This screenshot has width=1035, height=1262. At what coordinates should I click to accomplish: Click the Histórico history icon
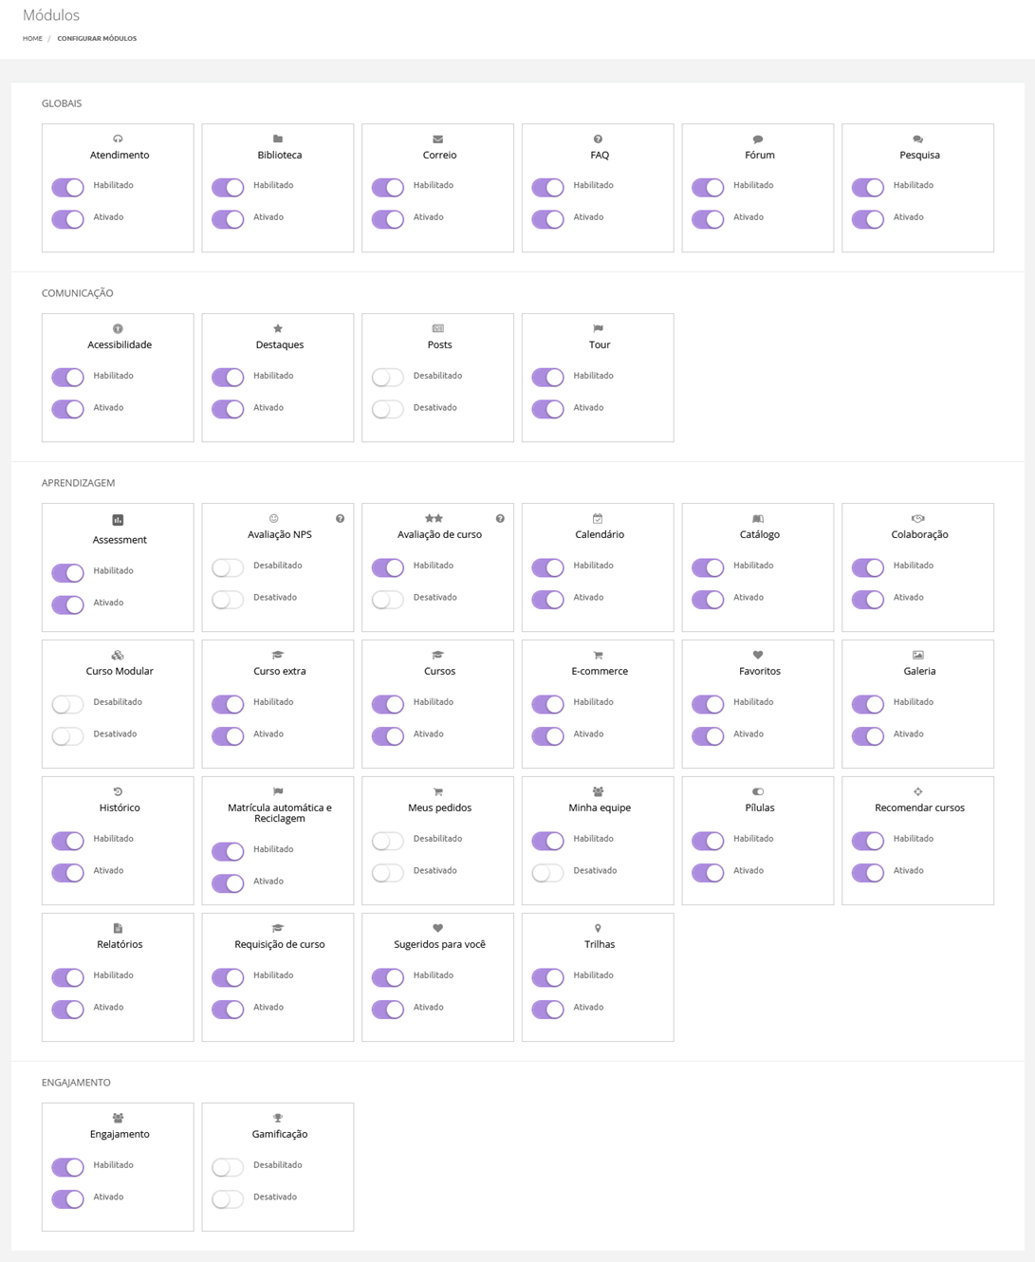point(118,792)
